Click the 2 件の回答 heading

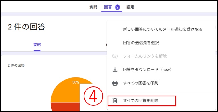(x=27, y=27)
